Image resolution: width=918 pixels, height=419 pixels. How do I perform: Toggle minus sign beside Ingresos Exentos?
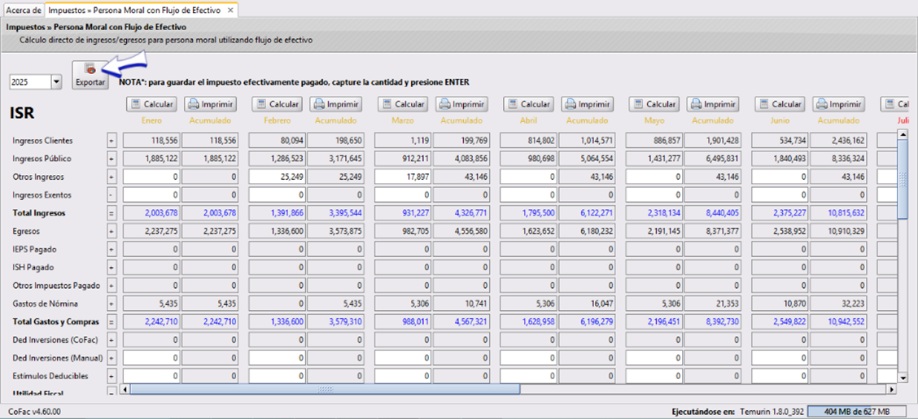[111, 195]
